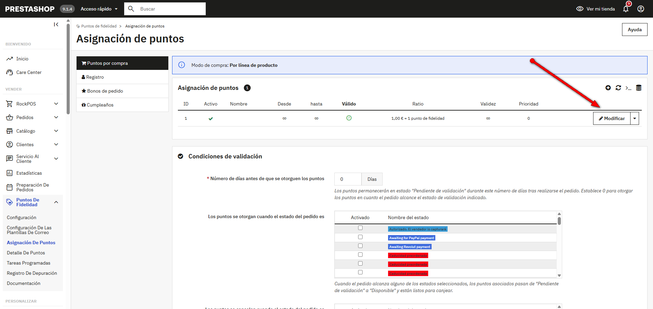
Task: Select Asignación De Puntos in the sidebar
Action: click(x=31, y=243)
